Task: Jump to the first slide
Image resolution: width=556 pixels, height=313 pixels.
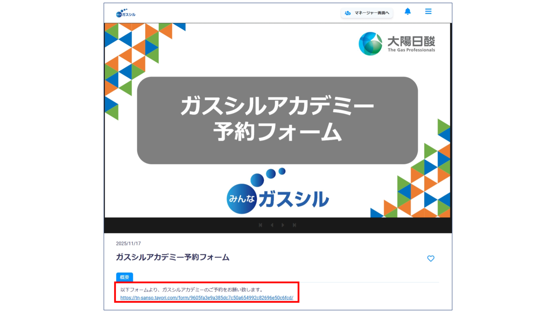Action: tap(260, 225)
